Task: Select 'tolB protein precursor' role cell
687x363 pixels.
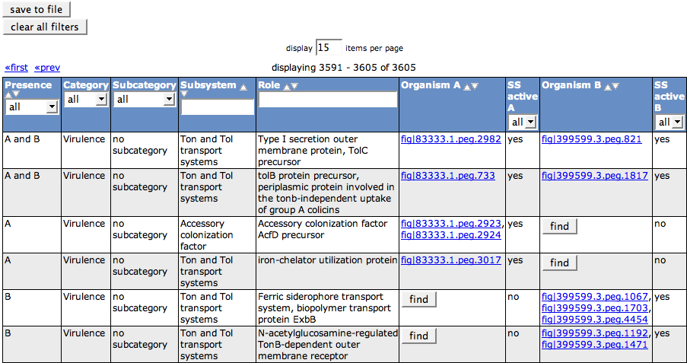Action: pyautogui.click(x=327, y=193)
